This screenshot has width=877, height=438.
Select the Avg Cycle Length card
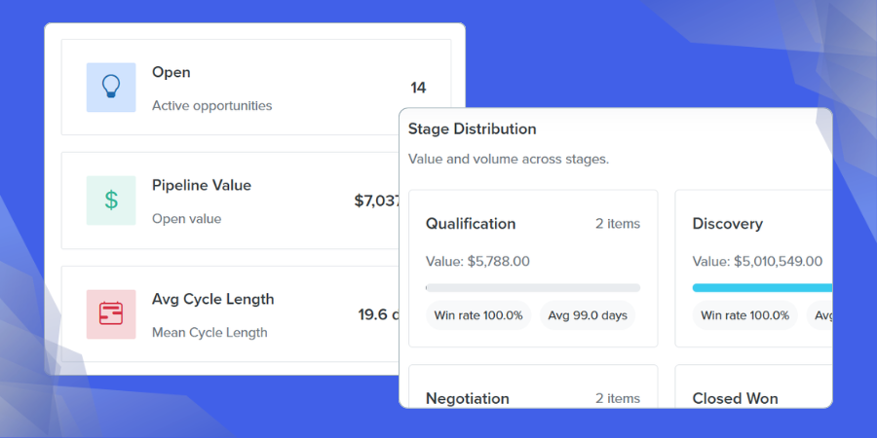[230, 314]
